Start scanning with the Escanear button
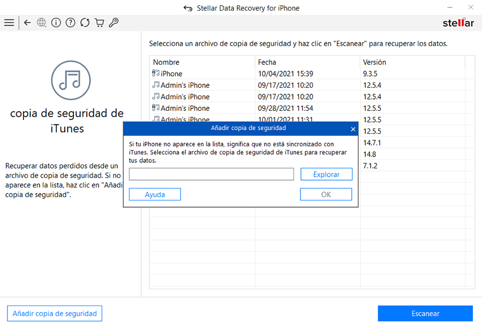The image size is (482, 329). coord(425,313)
